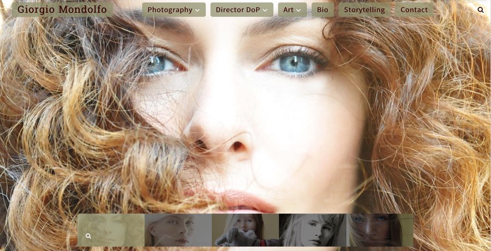Expand the Art menu chevron
The image size is (491, 251).
tap(298, 10)
